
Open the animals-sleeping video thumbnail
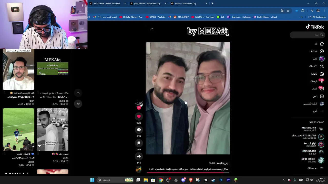pyautogui.click(x=18, y=69)
